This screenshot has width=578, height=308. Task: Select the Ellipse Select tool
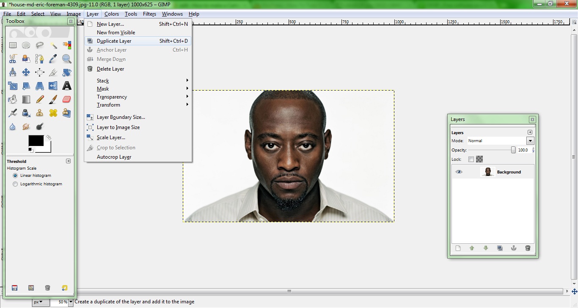click(x=26, y=45)
